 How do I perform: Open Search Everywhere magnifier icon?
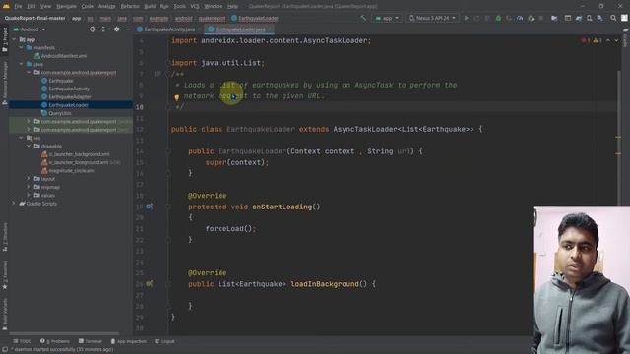[613, 18]
